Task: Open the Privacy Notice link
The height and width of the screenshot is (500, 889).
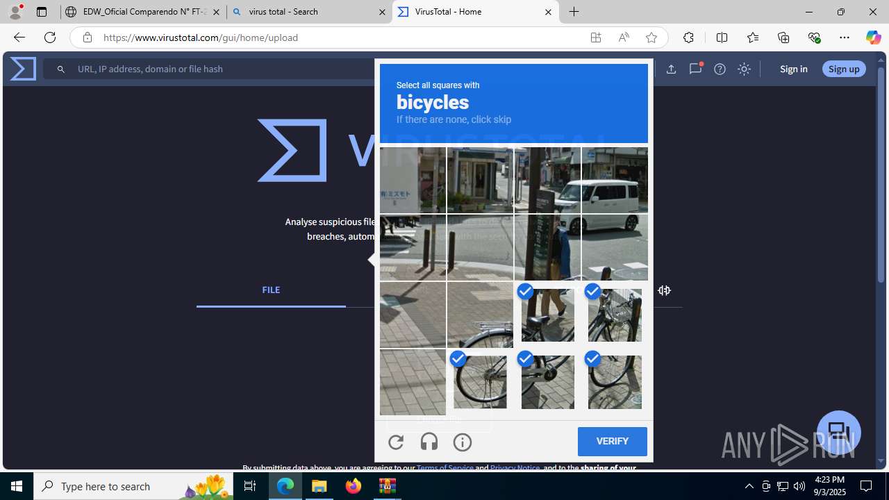Action: tap(515, 468)
